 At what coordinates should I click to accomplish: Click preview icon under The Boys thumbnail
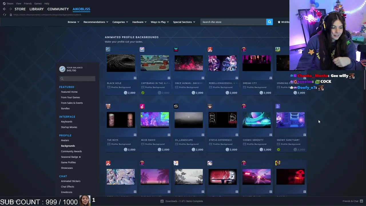tap(135, 135)
